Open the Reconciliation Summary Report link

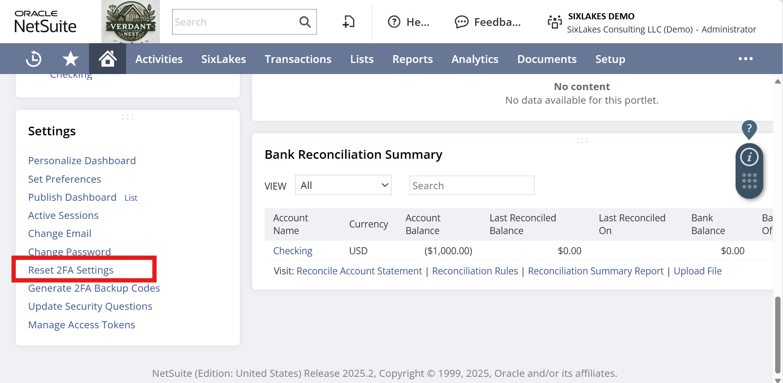(x=595, y=271)
